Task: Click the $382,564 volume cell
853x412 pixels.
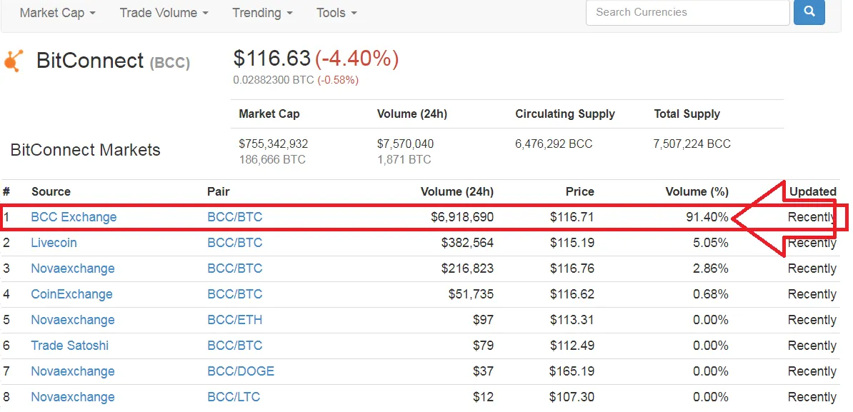Action: [x=468, y=243]
